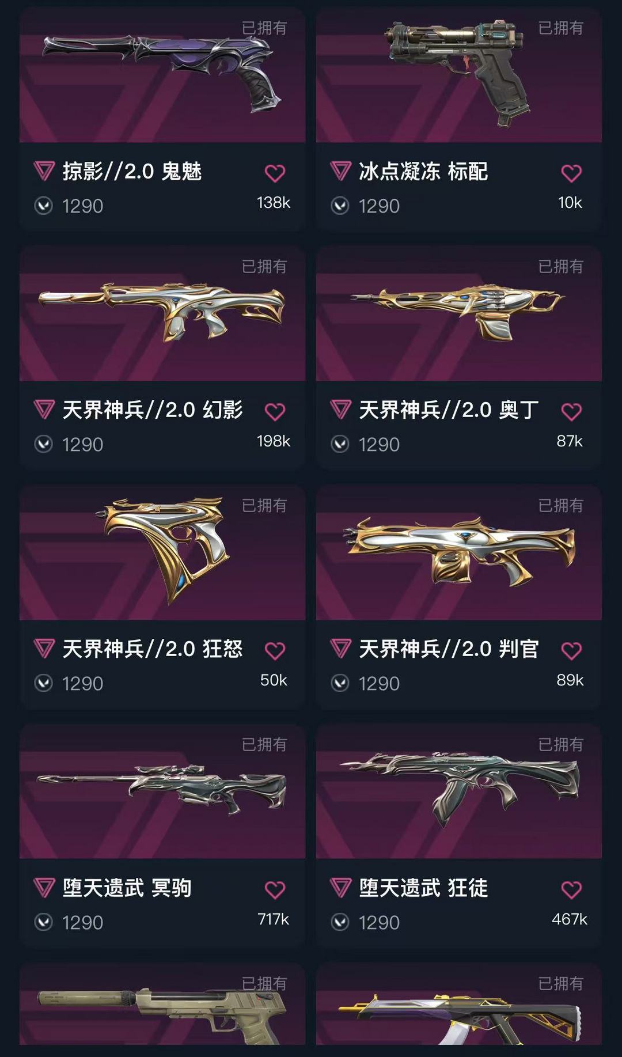The width and height of the screenshot is (622, 1057).
Task: Click VP currency icon under 天界神兵//2.0 狂怒
Action: 44,683
